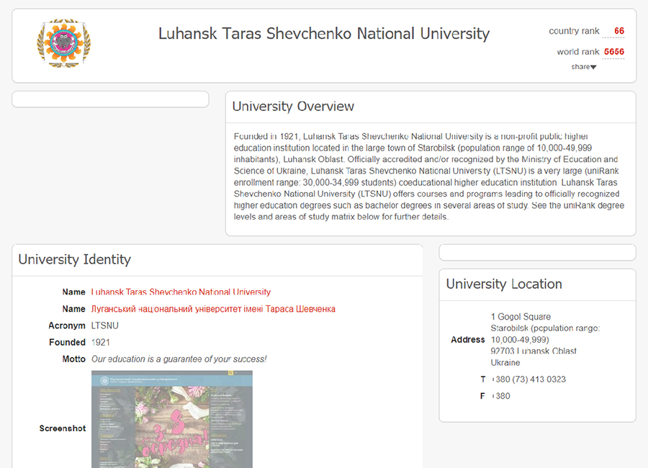This screenshot has width=648, height=468.
Task: Click world rank value 5656
Action: point(613,52)
